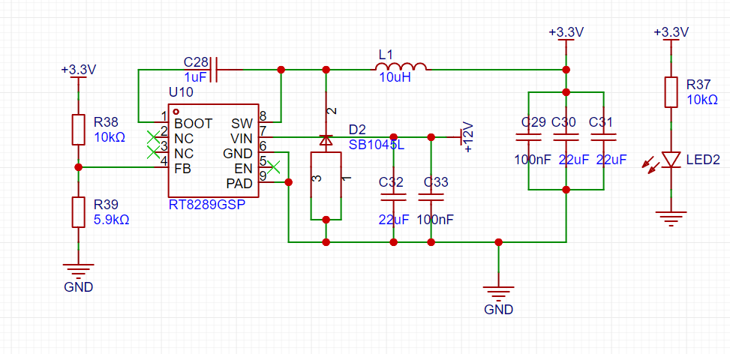Click the BOOT pin name
The image size is (730, 354).
194,124
